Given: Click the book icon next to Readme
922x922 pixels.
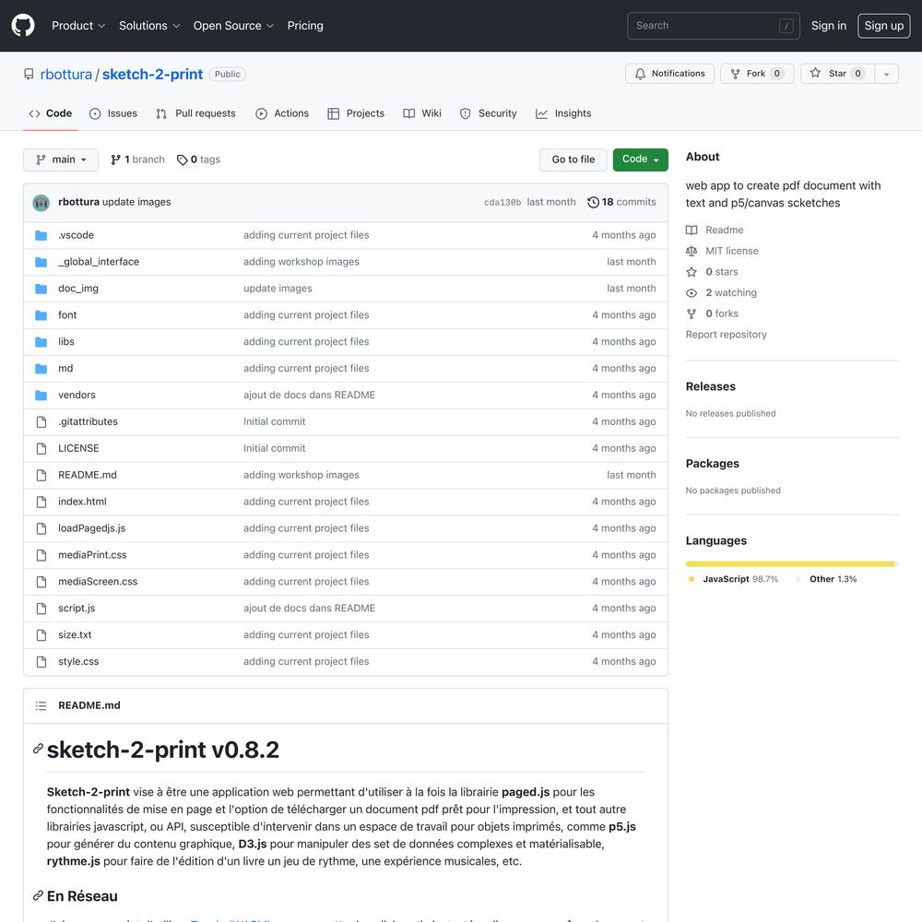Looking at the screenshot, I should pyautogui.click(x=691, y=230).
